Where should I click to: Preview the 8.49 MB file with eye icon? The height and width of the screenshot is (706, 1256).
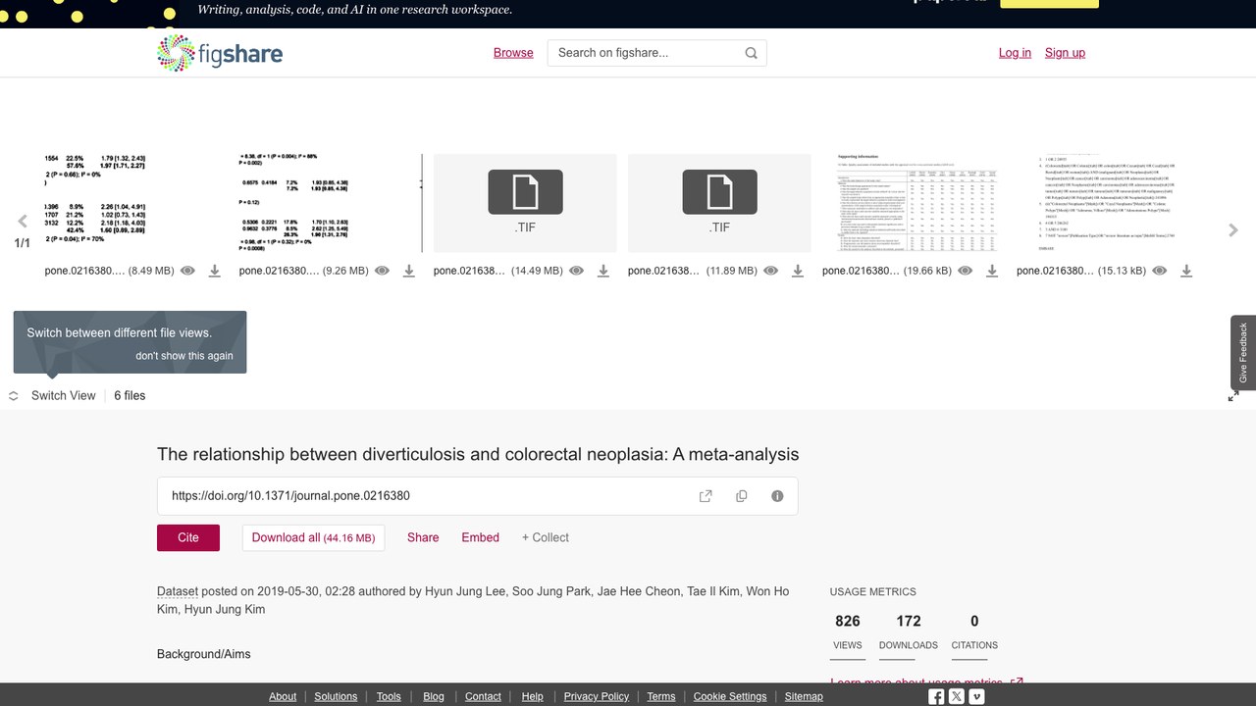(x=188, y=271)
